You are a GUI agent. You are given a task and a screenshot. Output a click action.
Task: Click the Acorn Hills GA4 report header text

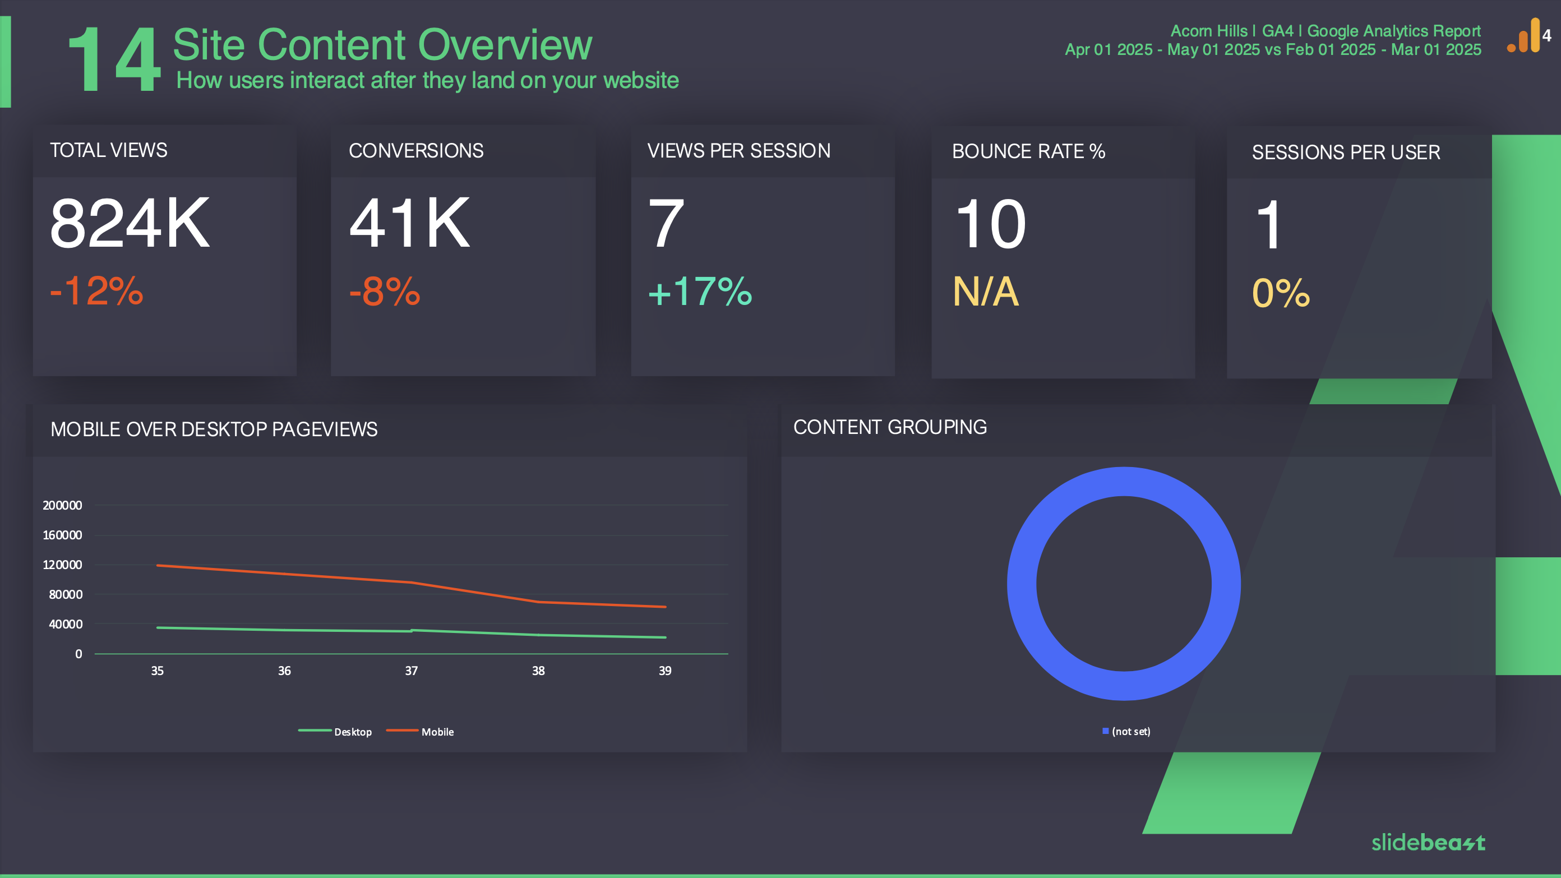(x=1326, y=31)
